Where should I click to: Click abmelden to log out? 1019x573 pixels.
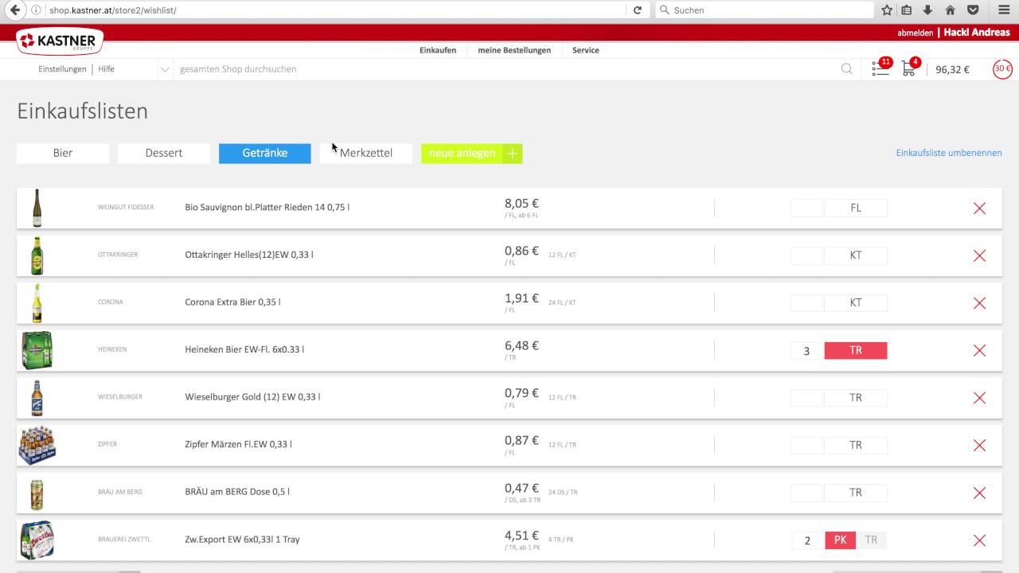tap(915, 33)
